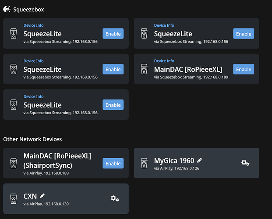Edit the MyGica 1960 device name pencil
The image size is (272, 219).
click(199, 160)
